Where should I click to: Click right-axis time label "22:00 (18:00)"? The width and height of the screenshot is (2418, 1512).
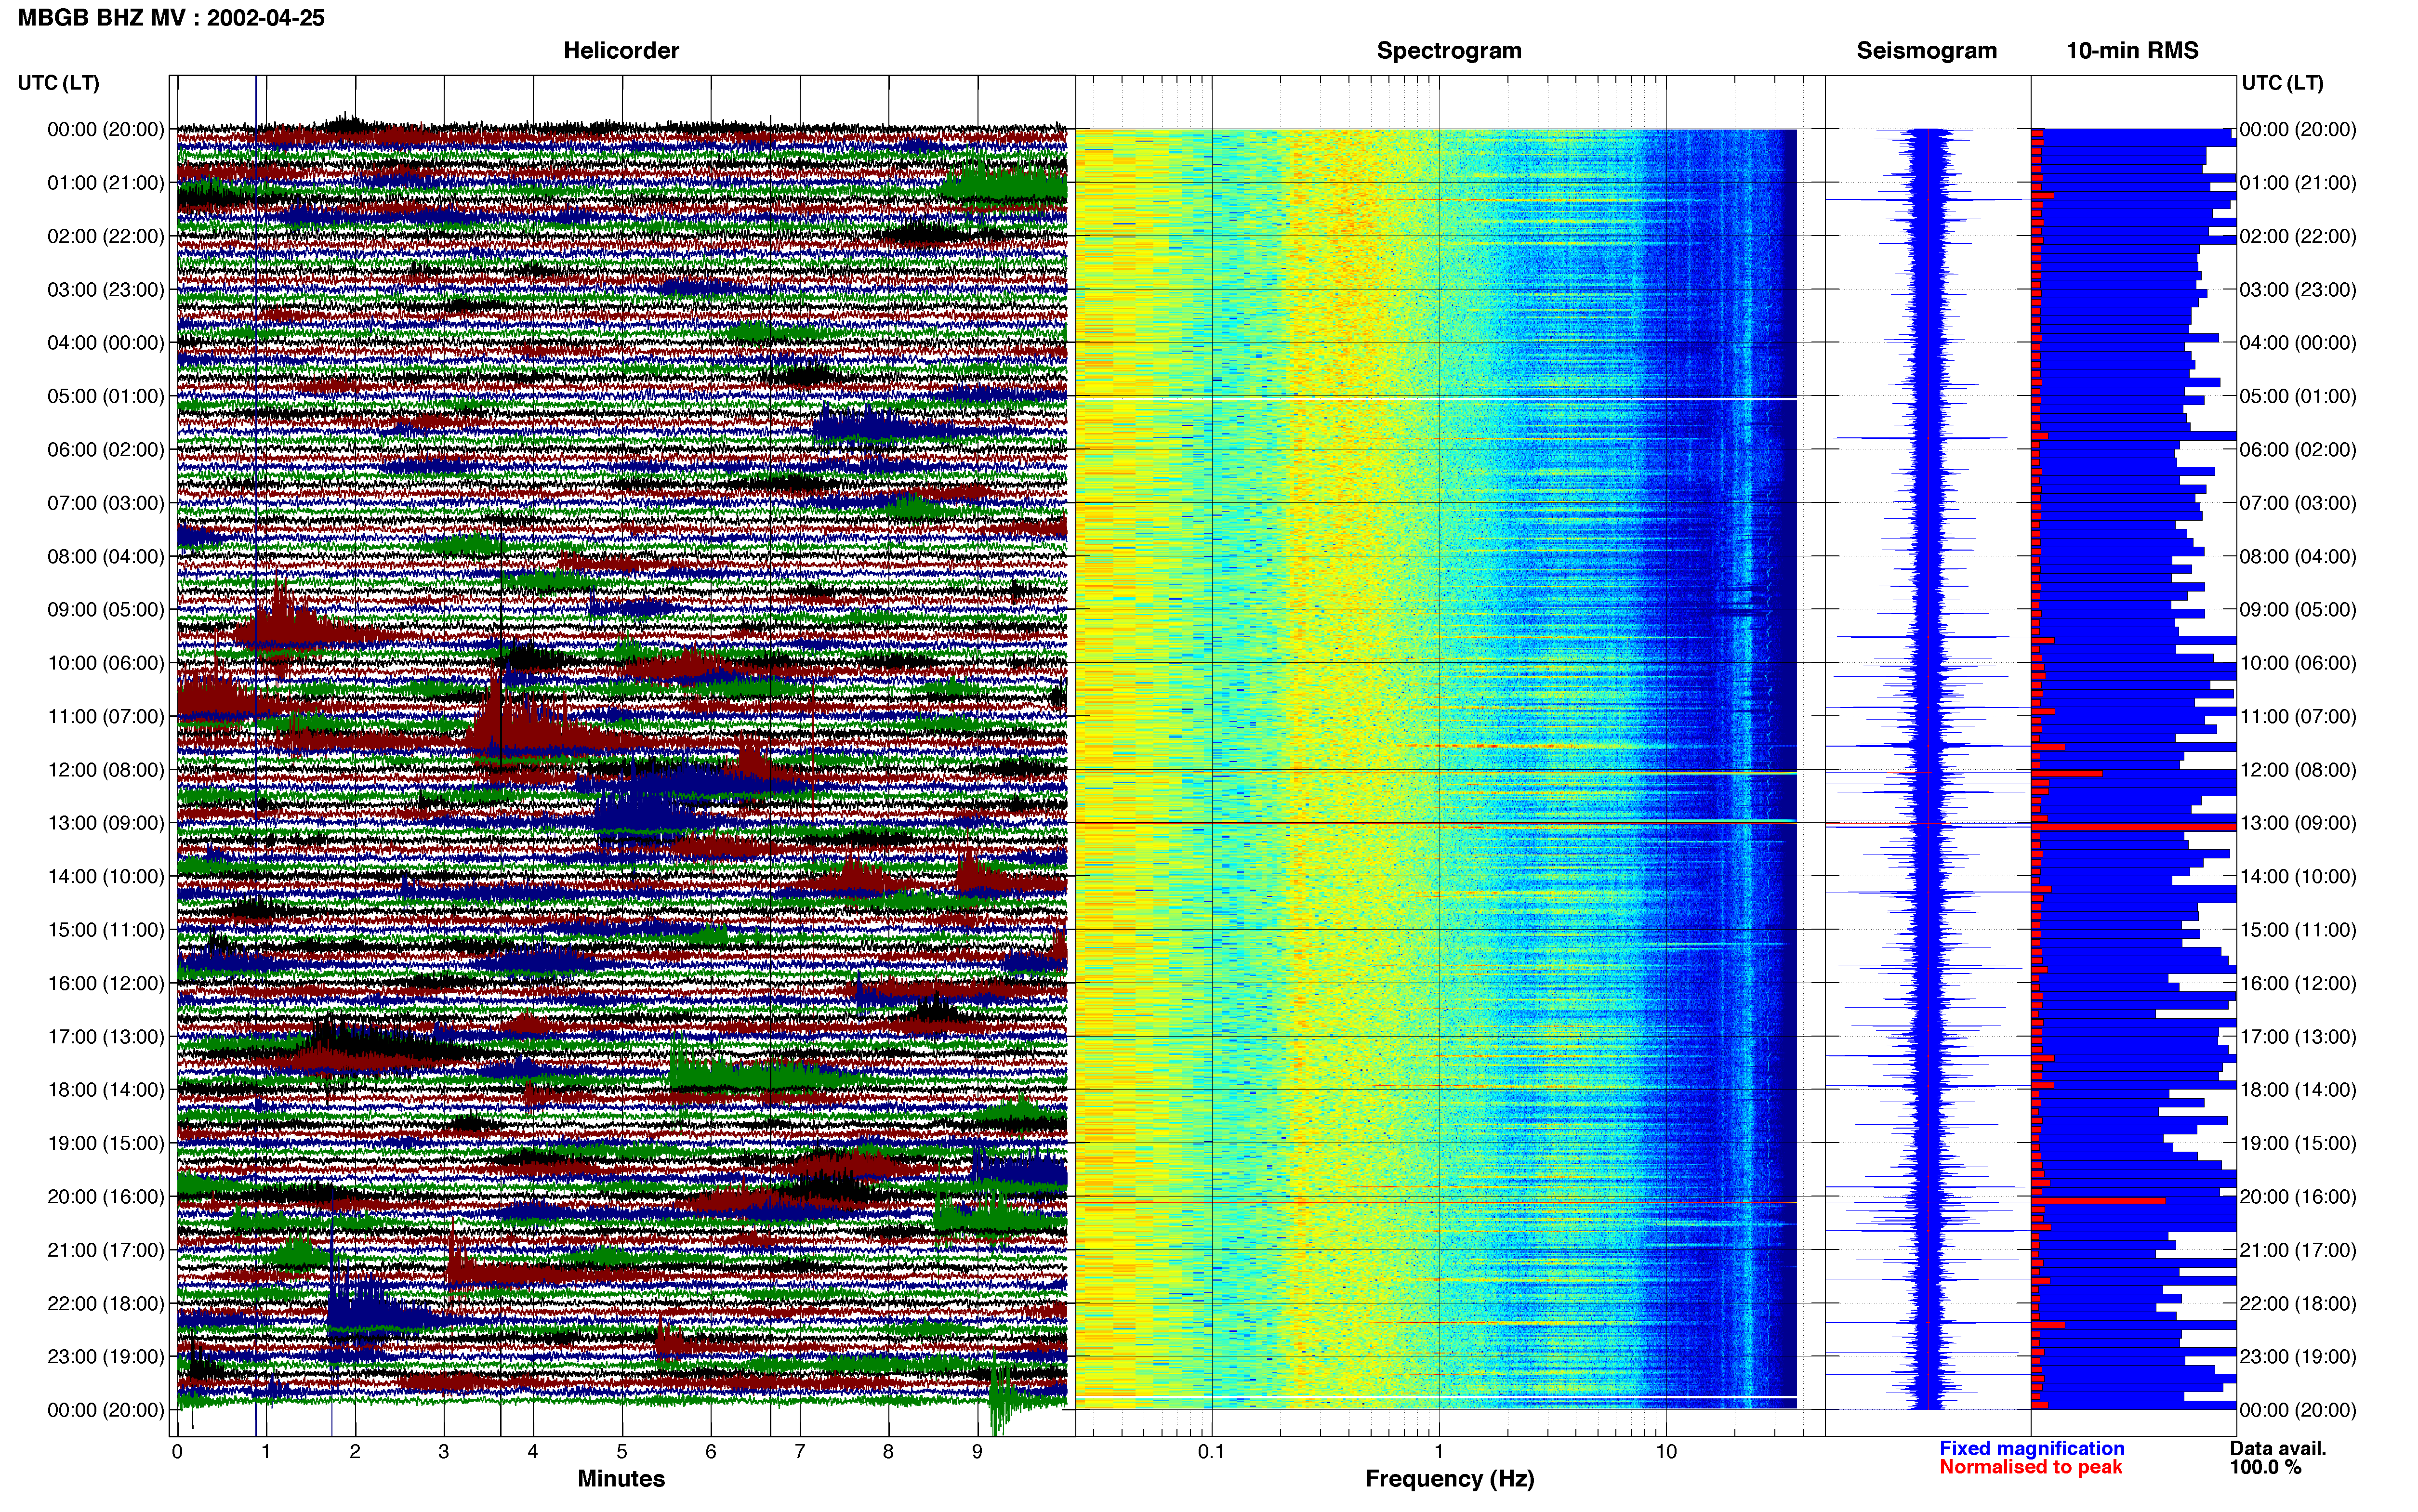click(x=2298, y=1303)
